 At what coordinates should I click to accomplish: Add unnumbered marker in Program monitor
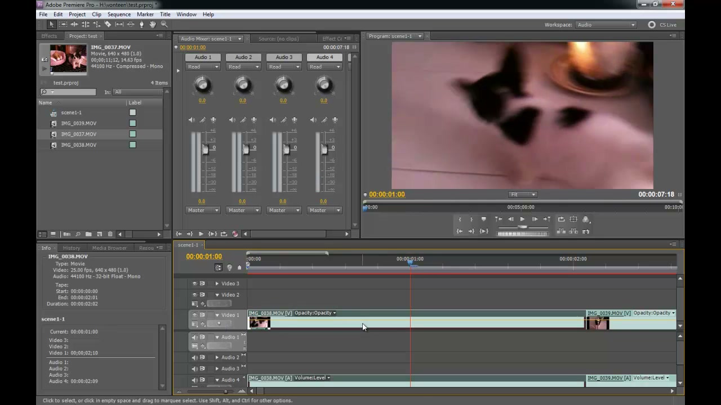pos(483,219)
